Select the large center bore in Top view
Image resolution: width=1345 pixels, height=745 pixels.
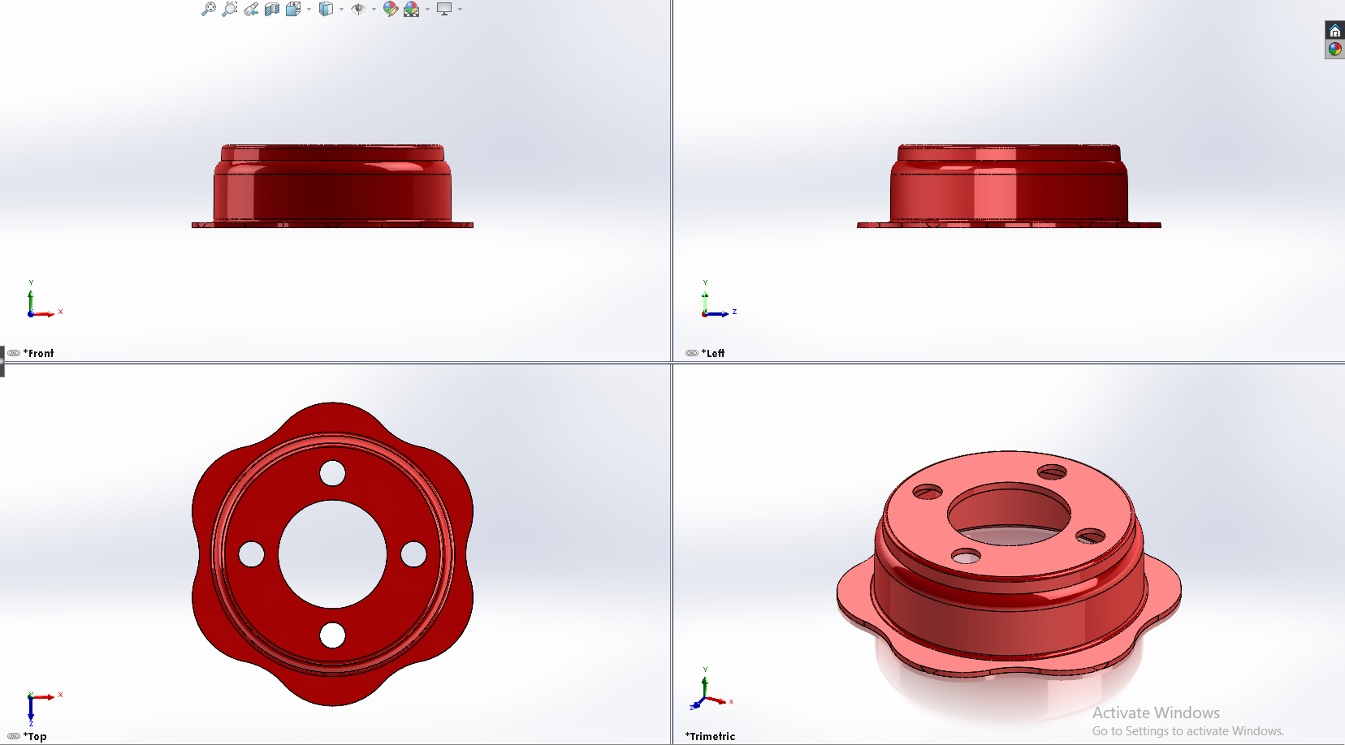click(332, 554)
